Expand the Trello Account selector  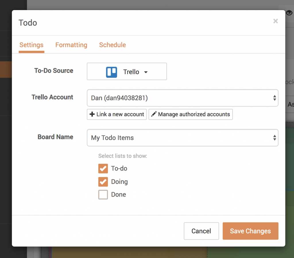pyautogui.click(x=183, y=98)
